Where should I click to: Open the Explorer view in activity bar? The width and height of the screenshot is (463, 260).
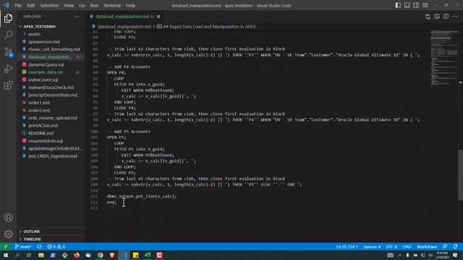8,19
